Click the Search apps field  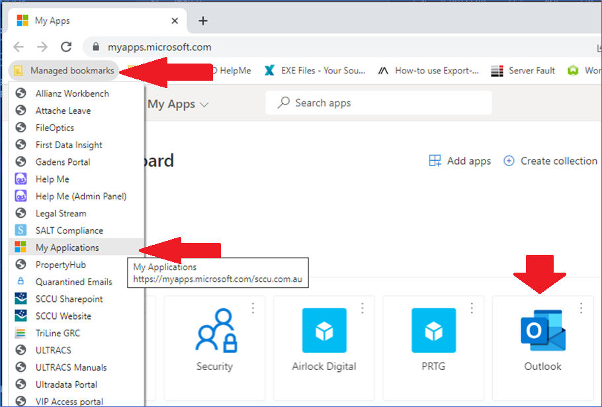[x=378, y=103]
